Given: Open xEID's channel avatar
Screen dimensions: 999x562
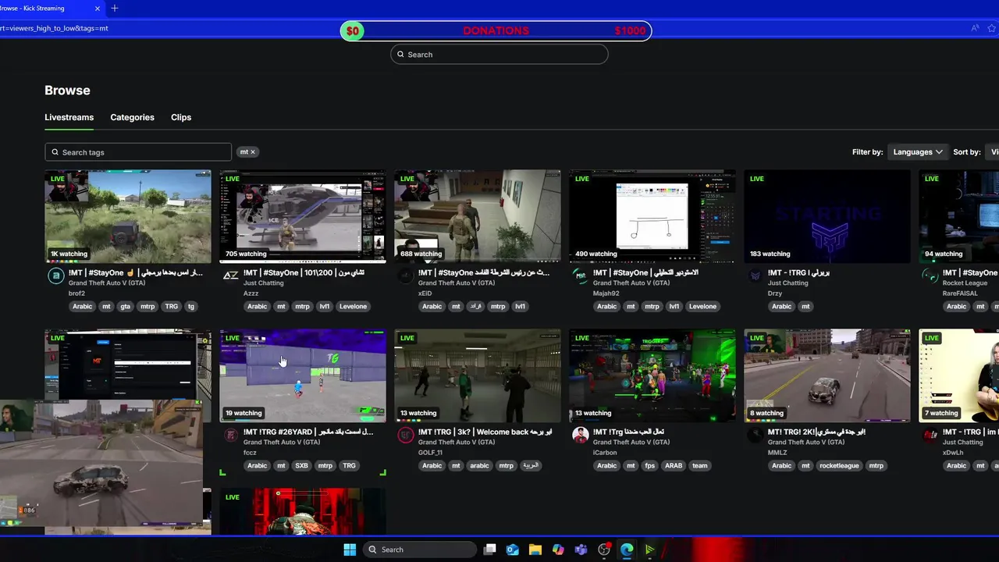Looking at the screenshot, I should pyautogui.click(x=405, y=276).
